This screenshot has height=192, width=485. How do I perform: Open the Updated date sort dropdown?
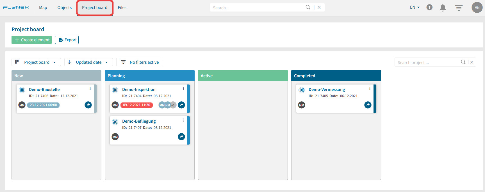click(88, 62)
